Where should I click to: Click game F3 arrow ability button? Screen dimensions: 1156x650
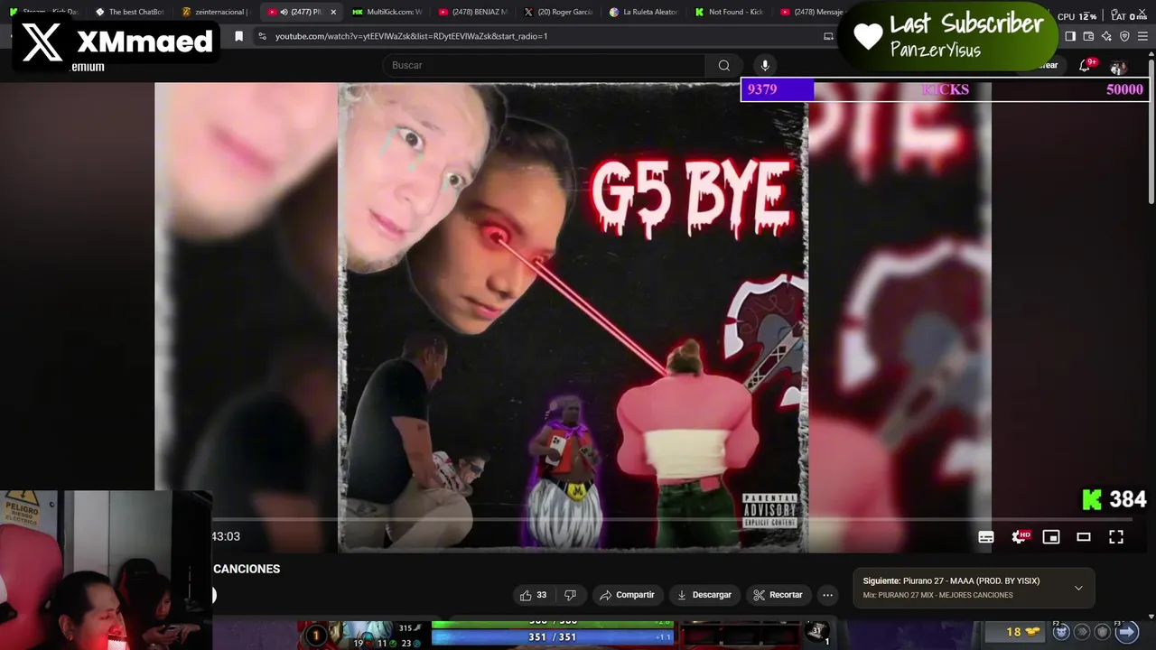click(1126, 632)
